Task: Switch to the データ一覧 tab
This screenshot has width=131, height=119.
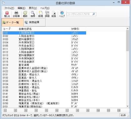Action: pos(12,22)
